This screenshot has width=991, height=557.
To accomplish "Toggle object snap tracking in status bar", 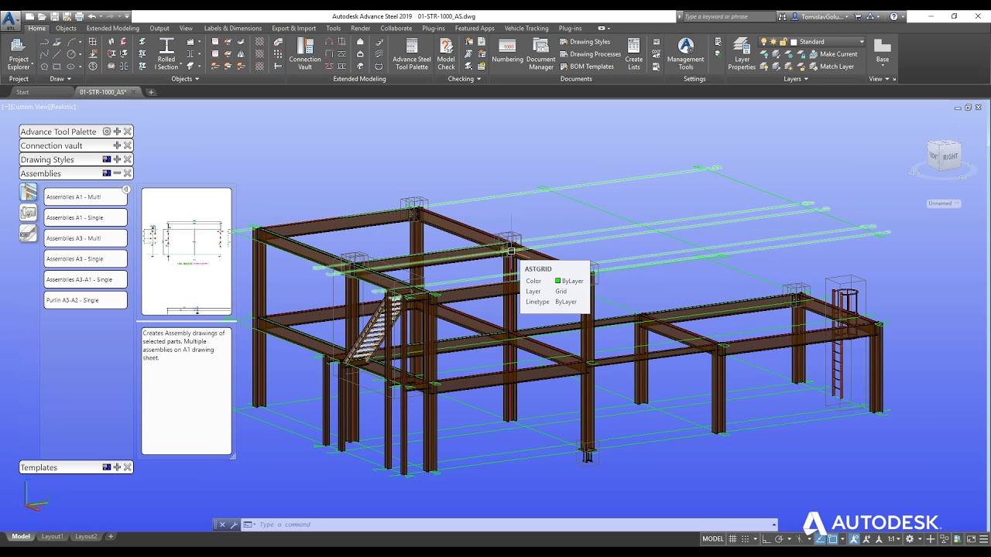I will pyautogui.click(x=819, y=539).
